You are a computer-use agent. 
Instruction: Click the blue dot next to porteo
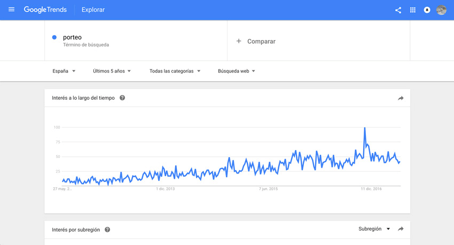click(54, 37)
